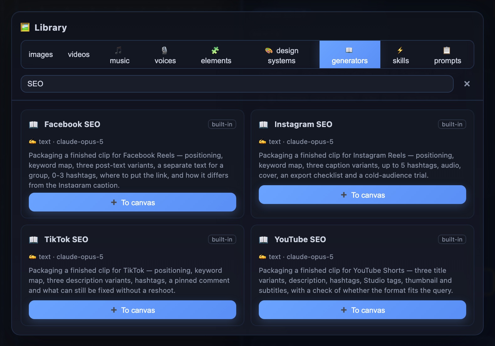Click the writing hand icon on Instagram SEO card
Image resolution: width=495 pixels, height=346 pixels.
pyautogui.click(x=263, y=142)
